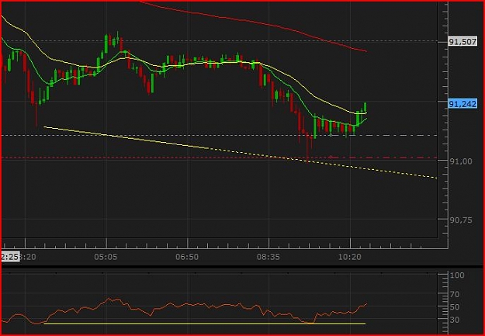Select the 08:35 time axis label
Screen dimensions: 485x336
[268, 257]
